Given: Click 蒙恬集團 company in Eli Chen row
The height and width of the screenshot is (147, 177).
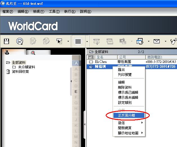Looking at the screenshot, I should point(124,62).
